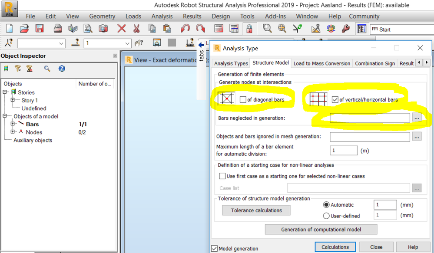
Task: Click the Cut scissors icon
Action: click(x=136, y=29)
